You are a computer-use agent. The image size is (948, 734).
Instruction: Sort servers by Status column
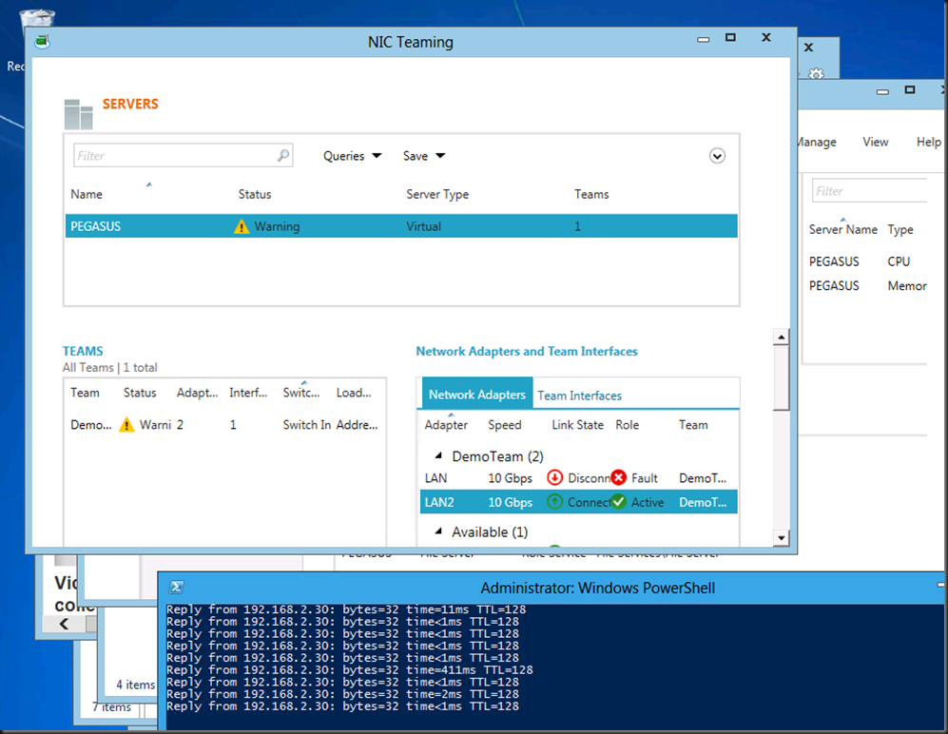(255, 194)
